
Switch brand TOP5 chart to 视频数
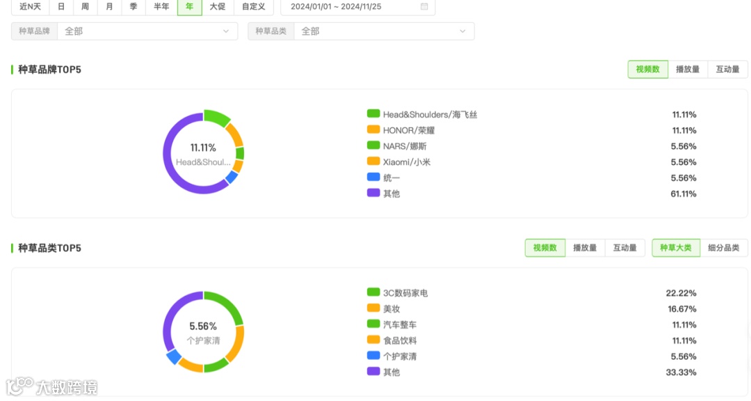(x=647, y=70)
